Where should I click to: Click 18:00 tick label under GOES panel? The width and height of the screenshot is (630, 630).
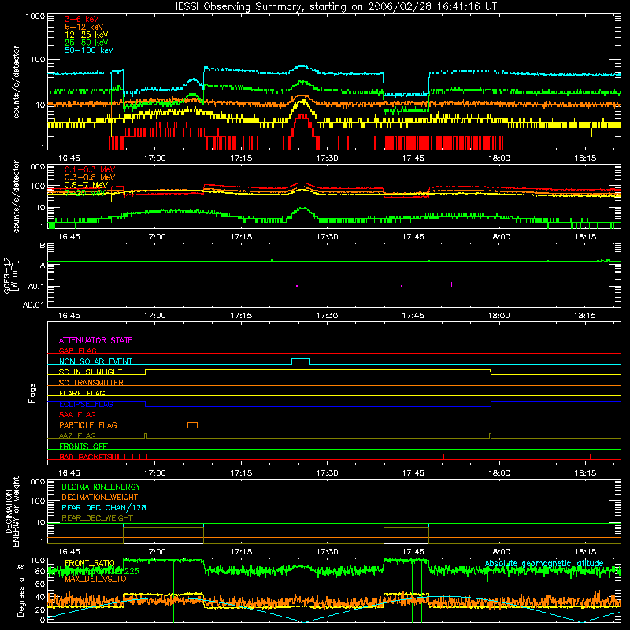[499, 316]
